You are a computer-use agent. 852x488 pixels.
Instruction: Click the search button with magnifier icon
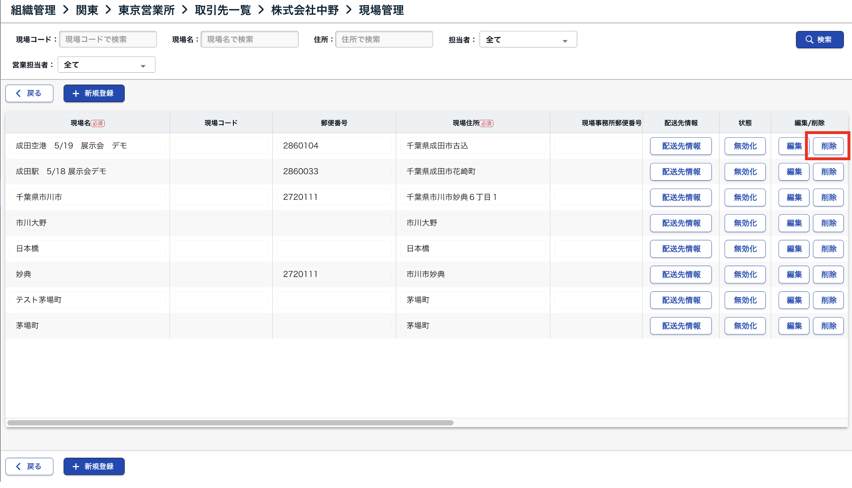click(x=819, y=40)
